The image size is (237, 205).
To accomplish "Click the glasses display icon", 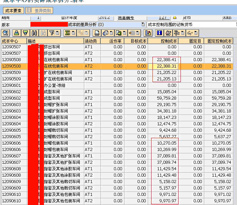I will coord(190,33).
